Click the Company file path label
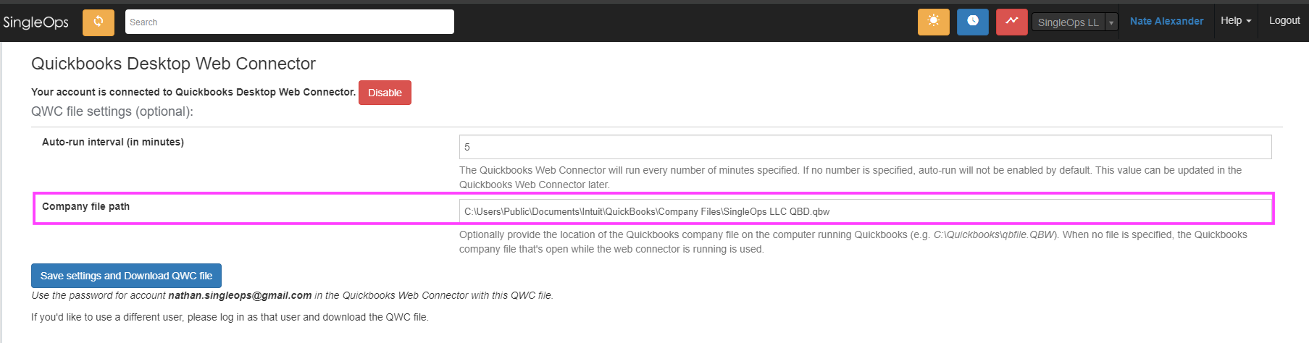 click(x=85, y=206)
